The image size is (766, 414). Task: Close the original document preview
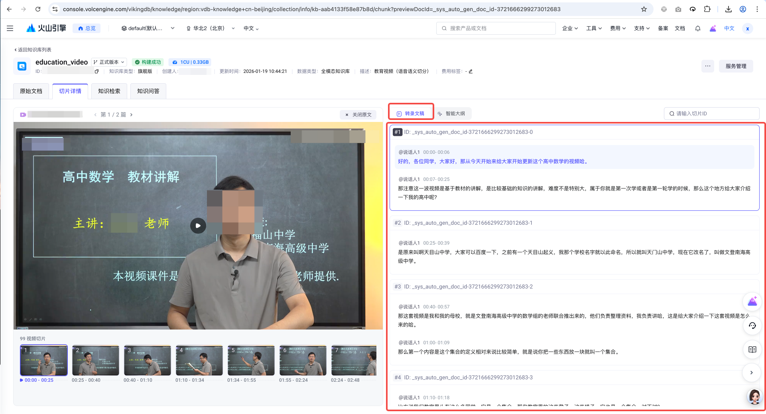coord(358,115)
